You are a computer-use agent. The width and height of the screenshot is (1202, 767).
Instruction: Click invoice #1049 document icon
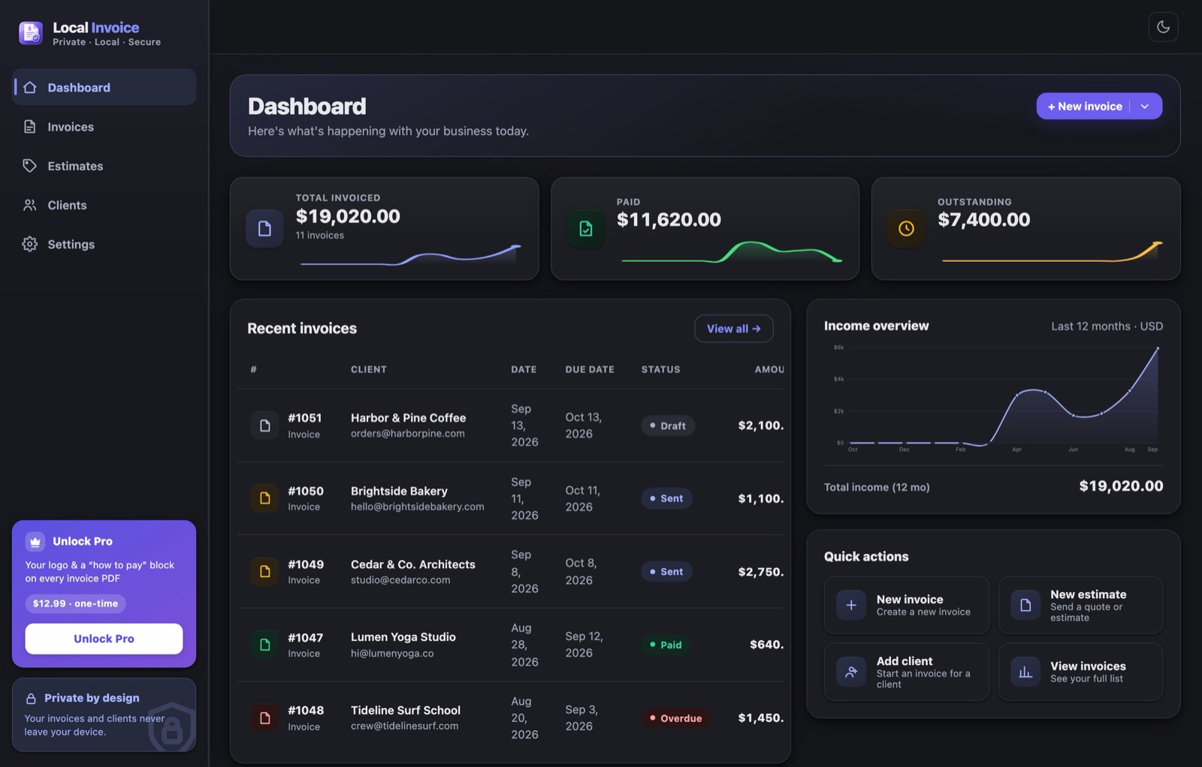pyautogui.click(x=264, y=571)
